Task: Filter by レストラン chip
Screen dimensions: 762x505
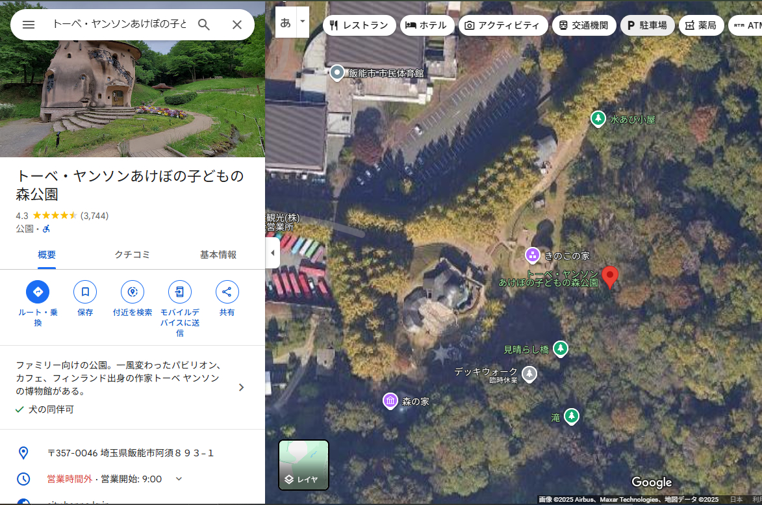Action: pyautogui.click(x=359, y=25)
